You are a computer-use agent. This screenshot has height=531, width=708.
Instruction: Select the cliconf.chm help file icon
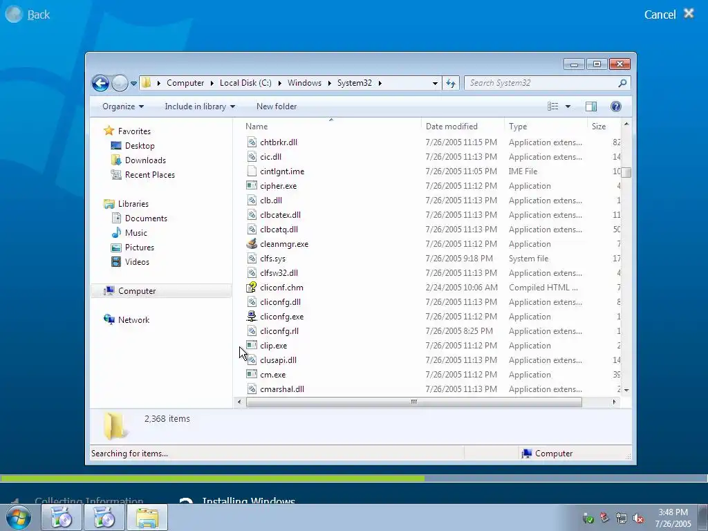pyautogui.click(x=252, y=287)
